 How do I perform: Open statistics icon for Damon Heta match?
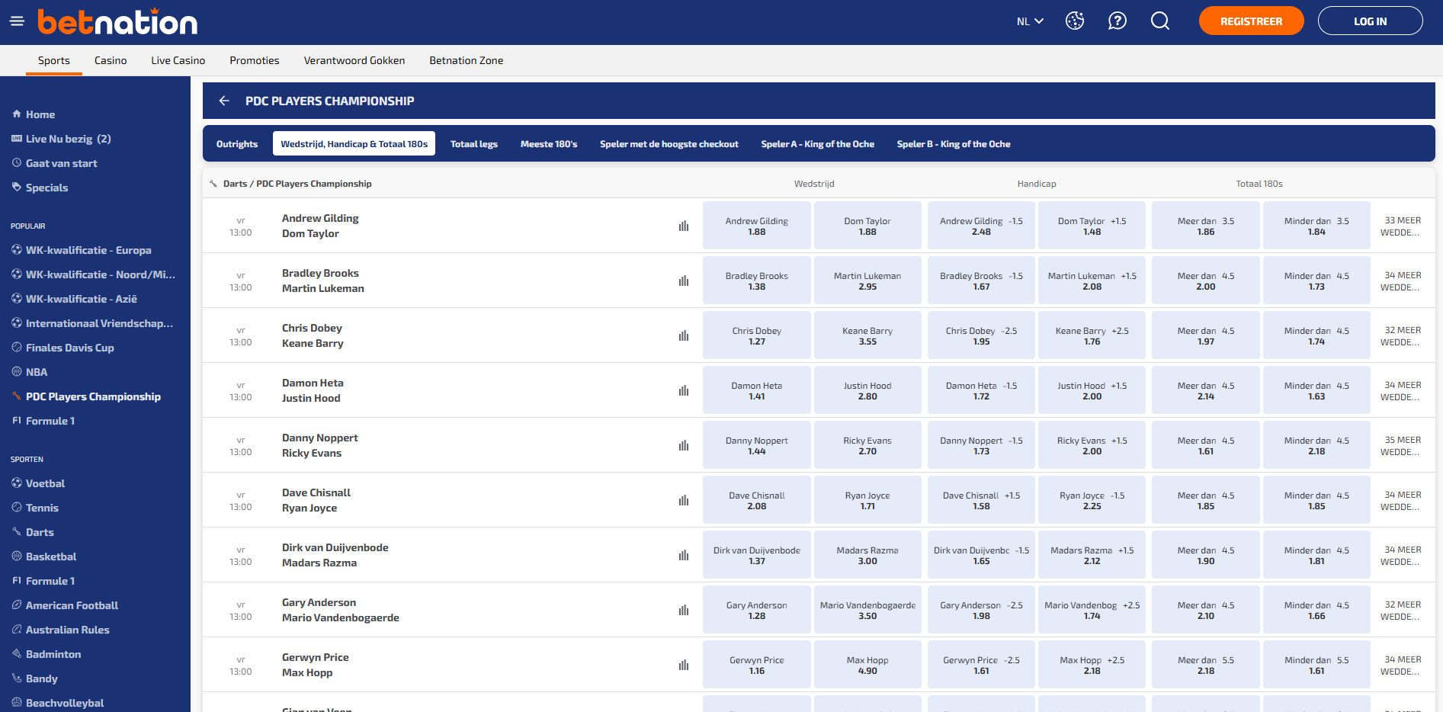[684, 390]
